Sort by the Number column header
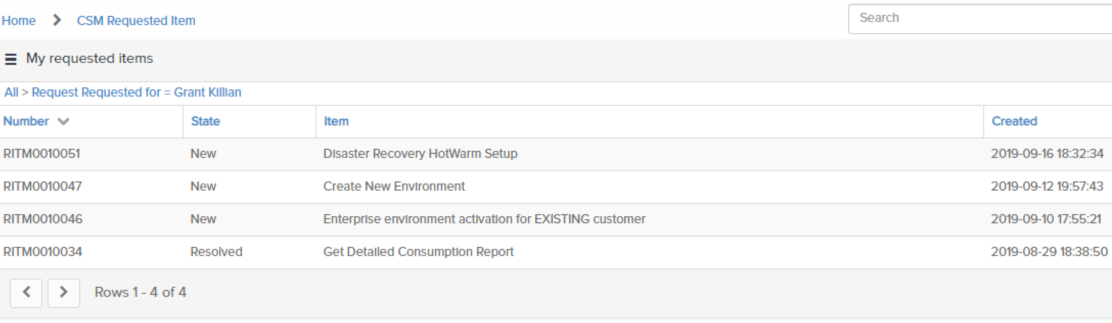This screenshot has width=1112, height=323. pos(26,122)
